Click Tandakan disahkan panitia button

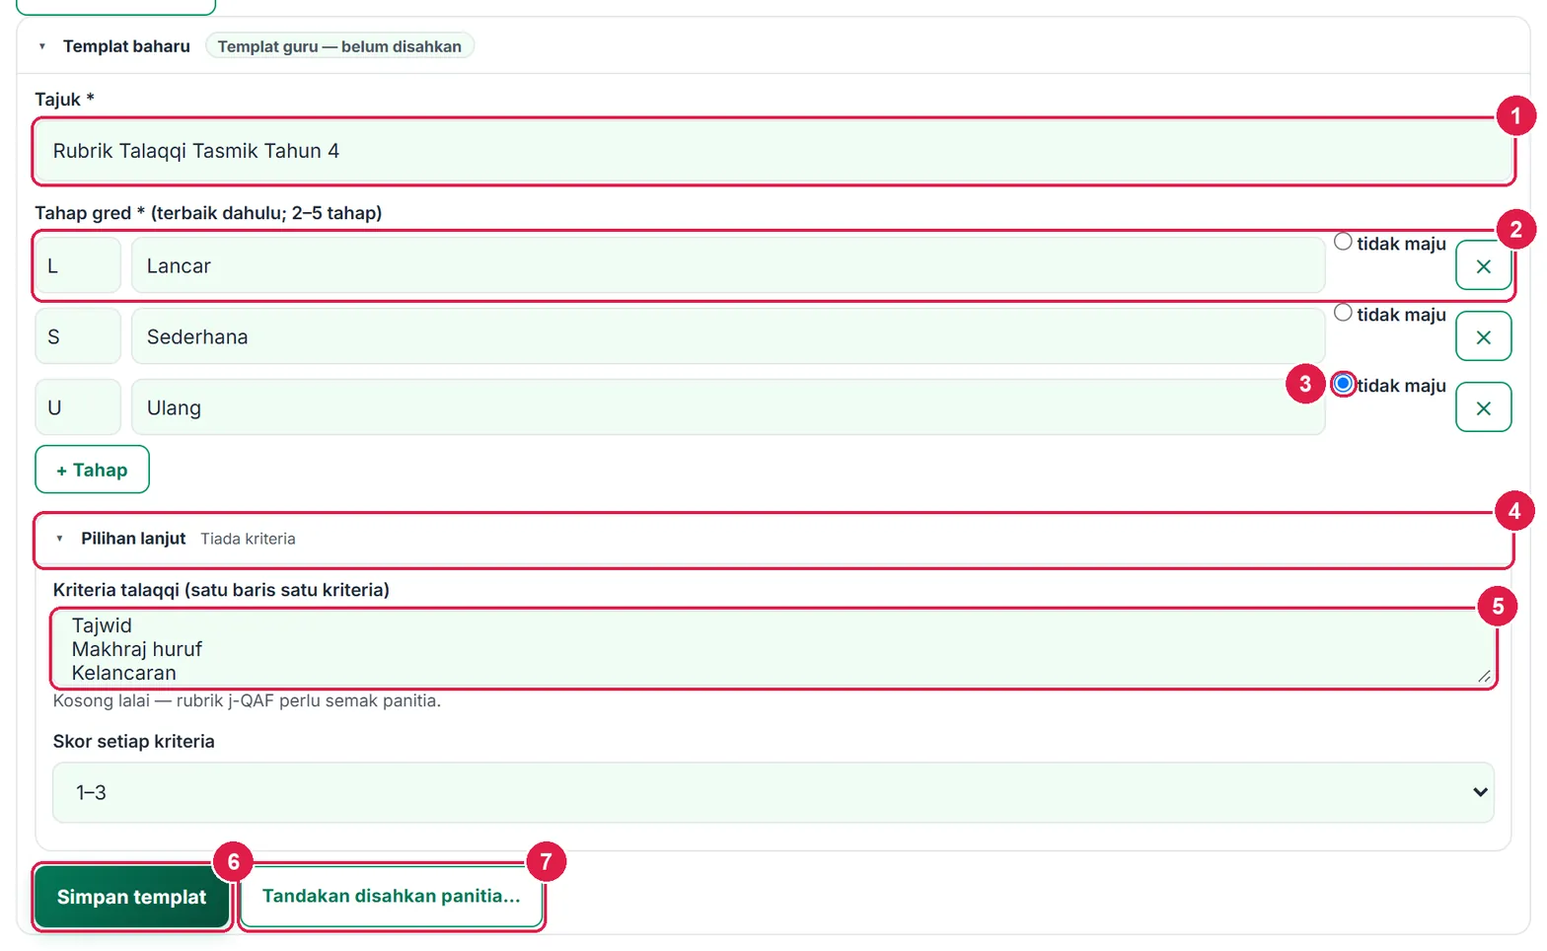click(392, 897)
